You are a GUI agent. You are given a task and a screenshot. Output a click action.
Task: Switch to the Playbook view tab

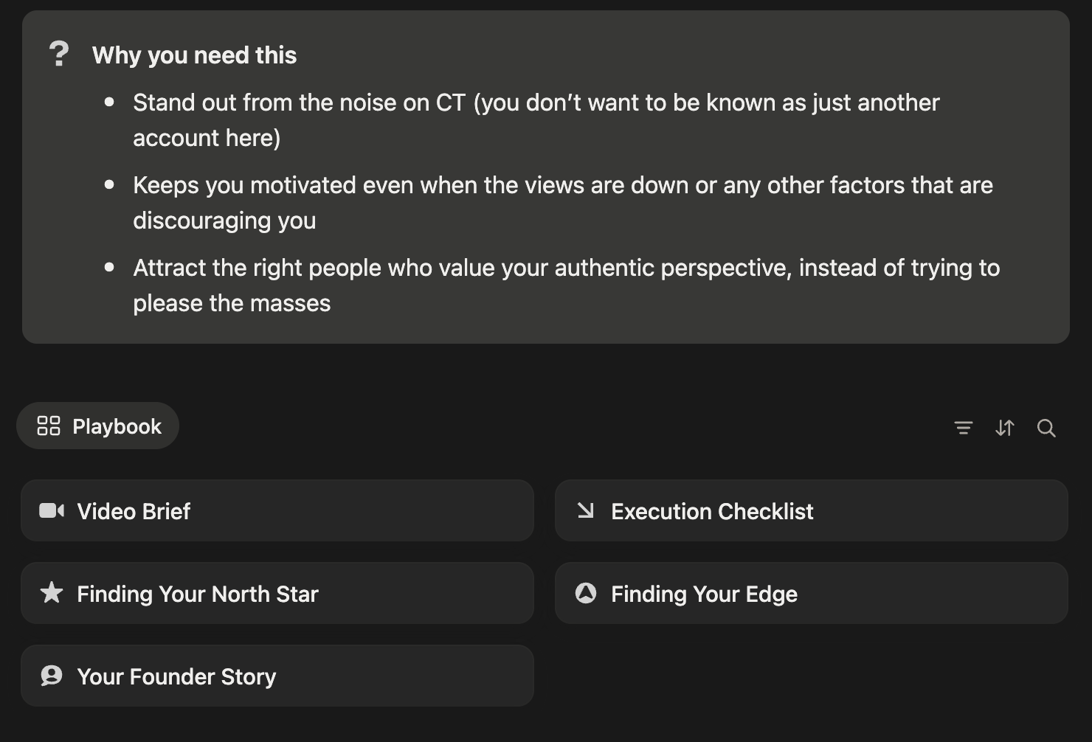point(116,426)
